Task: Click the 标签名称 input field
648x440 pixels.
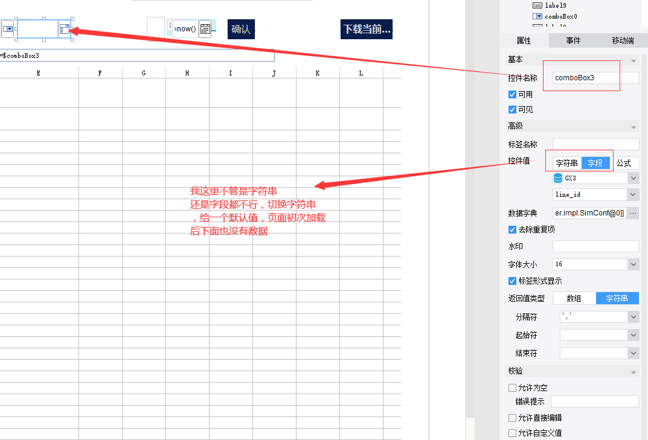Action: coord(596,144)
